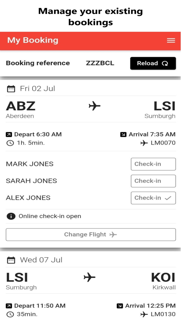181x322 pixels.
Task: Toggle check-in for MARK JONES
Action: click(x=153, y=164)
